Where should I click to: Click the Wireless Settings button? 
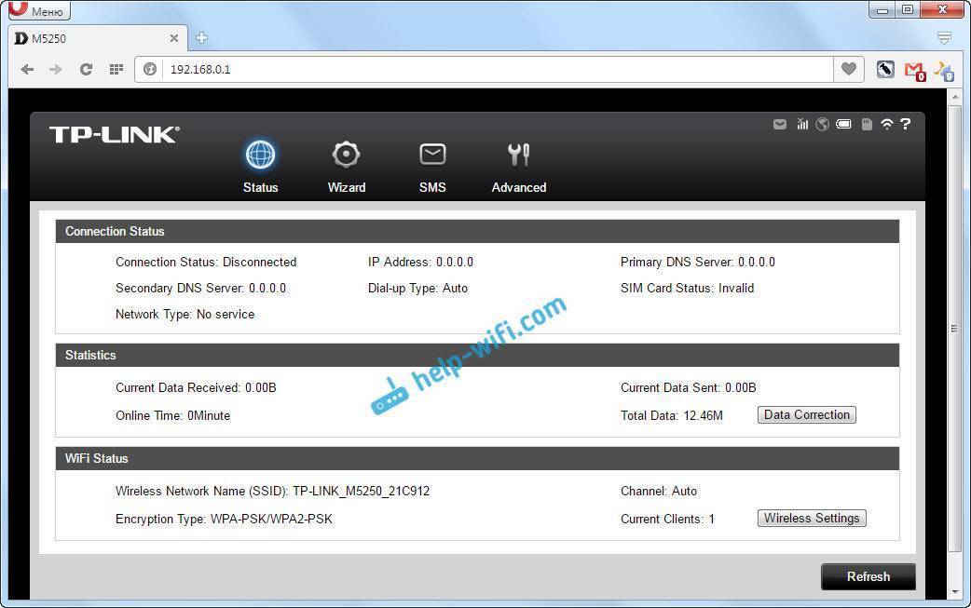pyautogui.click(x=812, y=519)
